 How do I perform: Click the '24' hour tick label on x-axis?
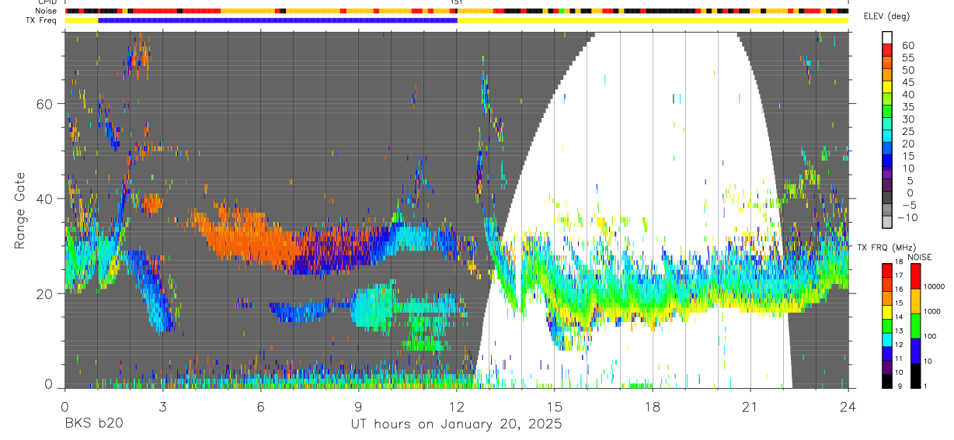click(x=848, y=406)
